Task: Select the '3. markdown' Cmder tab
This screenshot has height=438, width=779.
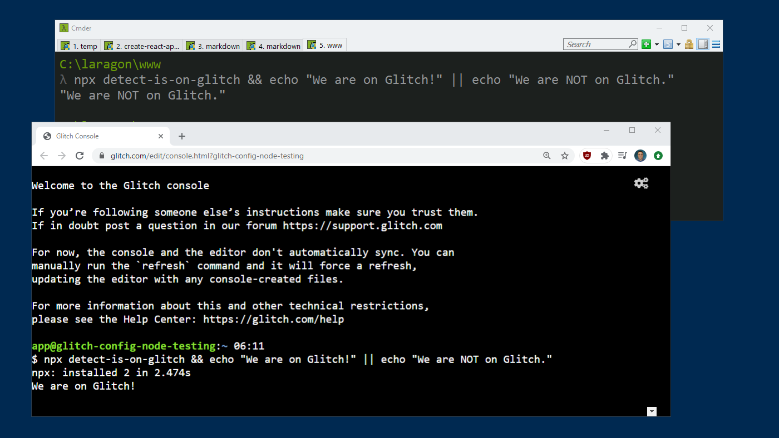Action: (213, 46)
